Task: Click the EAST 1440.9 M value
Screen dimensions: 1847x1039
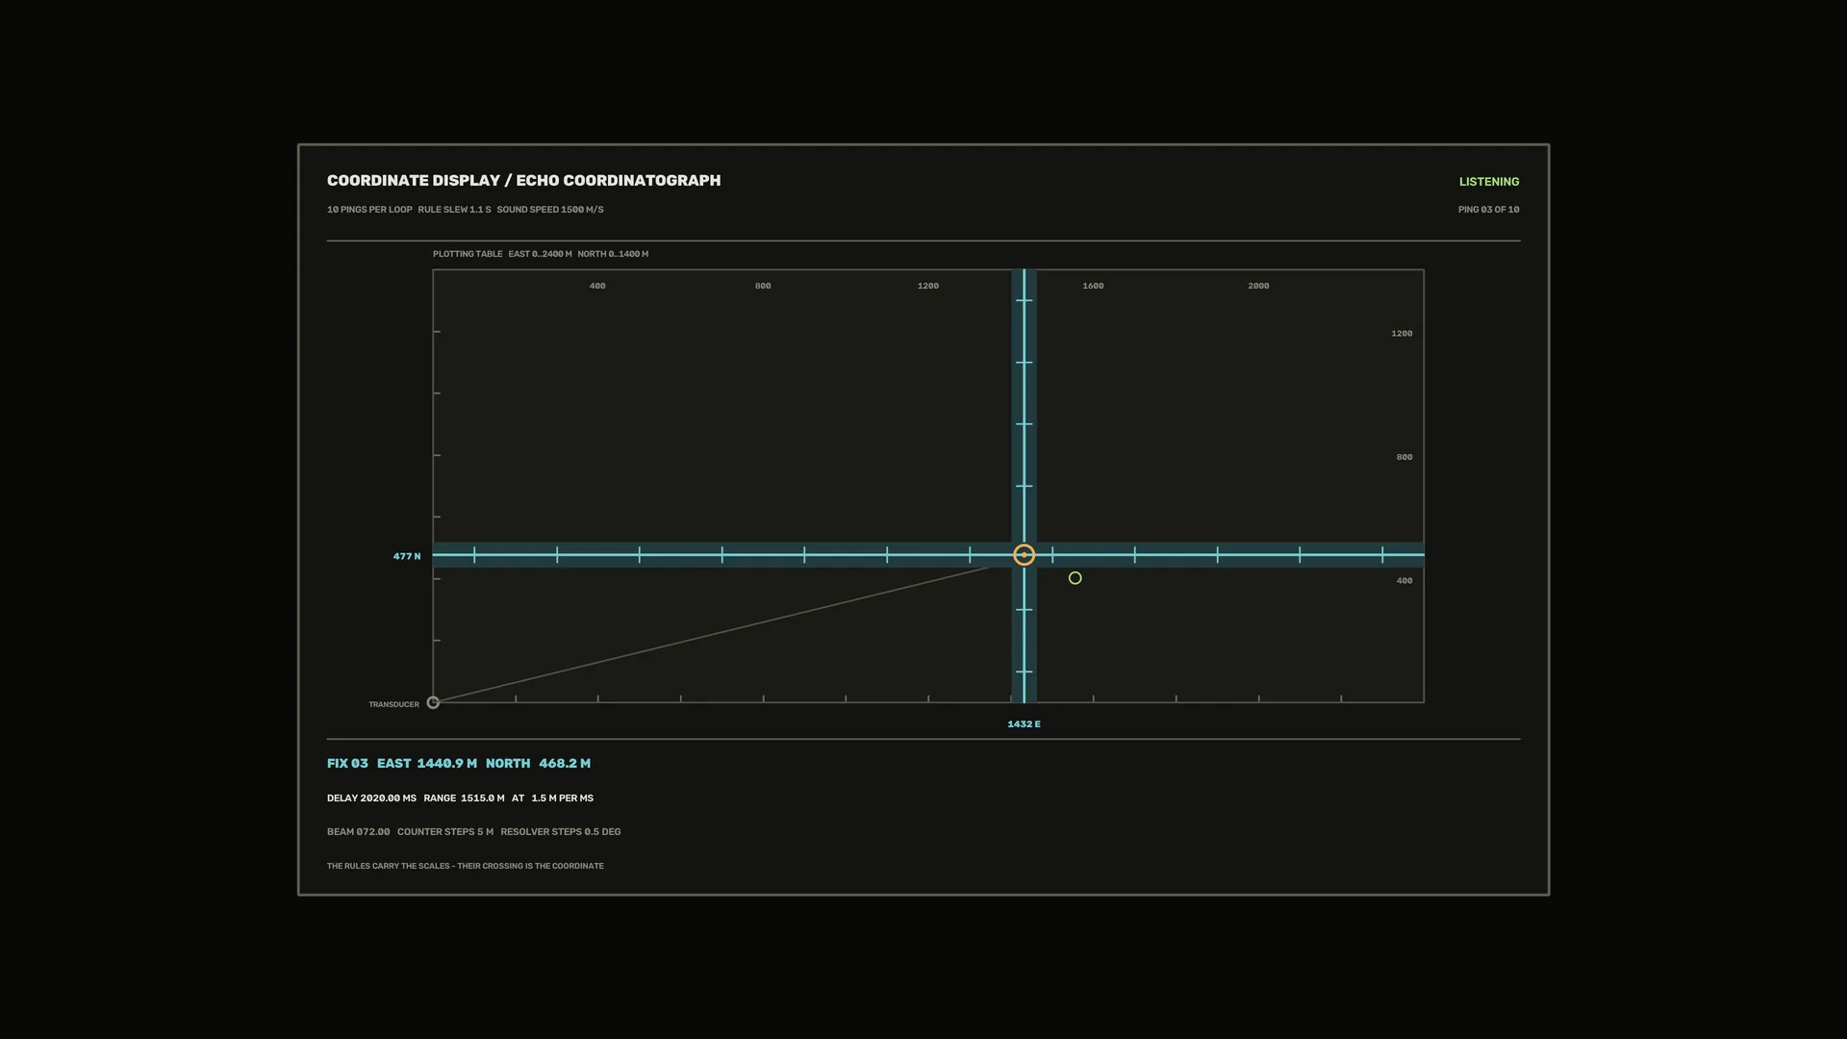Action: (x=427, y=763)
